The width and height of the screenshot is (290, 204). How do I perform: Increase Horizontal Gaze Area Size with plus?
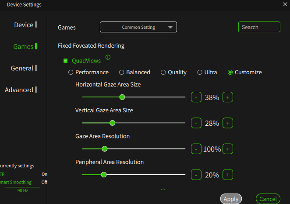tap(227, 97)
